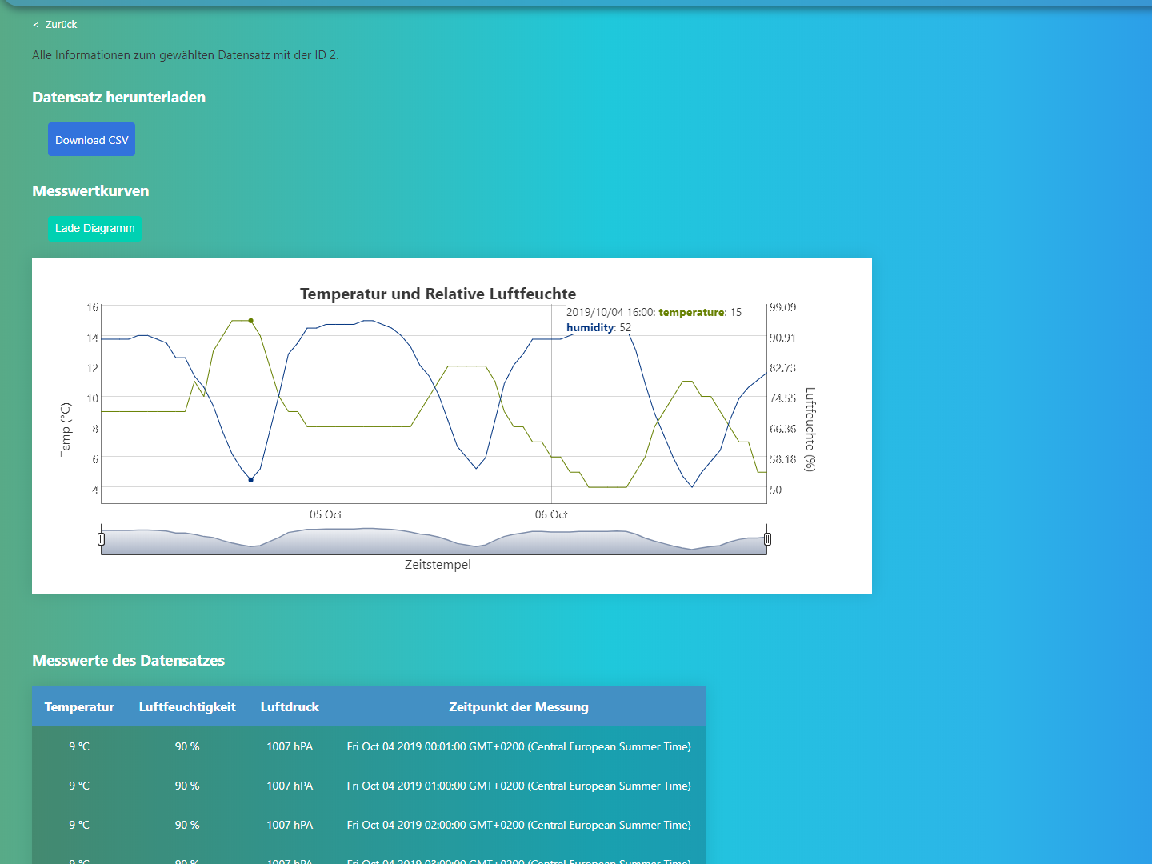Screen dimensions: 1152x864
Task: Click the humidity legend label in tooltip
Action: click(590, 327)
